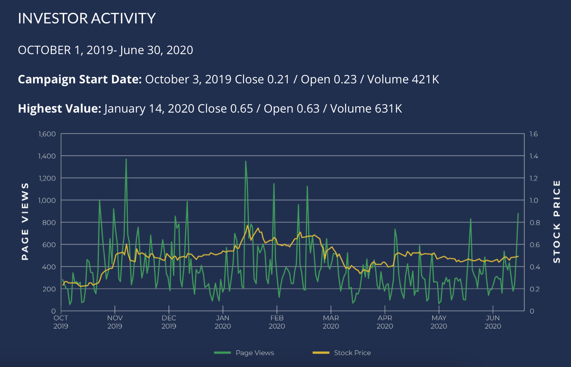This screenshot has width=571, height=367.
Task: Click the 1.6 stock price tick label
Action: (x=534, y=134)
